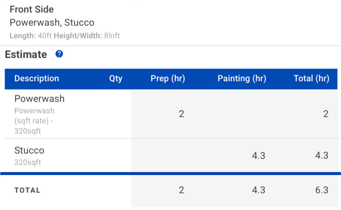Click the Total (hr) column header
This screenshot has height=210, width=341.
pyautogui.click(x=311, y=79)
